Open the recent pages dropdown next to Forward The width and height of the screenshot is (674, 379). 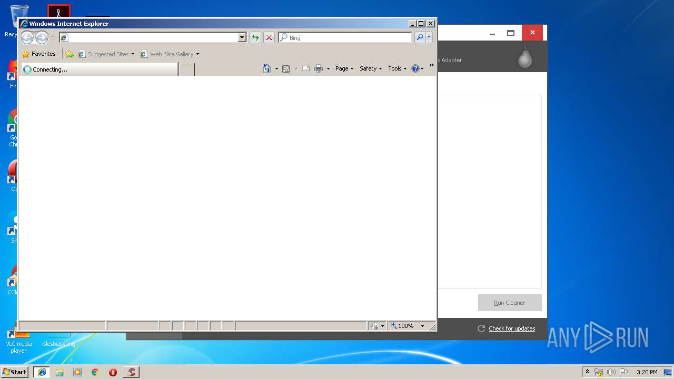53,38
